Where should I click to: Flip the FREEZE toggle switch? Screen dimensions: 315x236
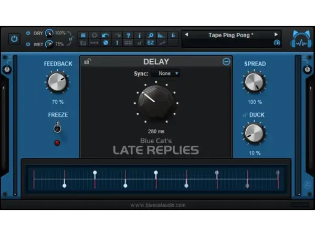click(57, 127)
